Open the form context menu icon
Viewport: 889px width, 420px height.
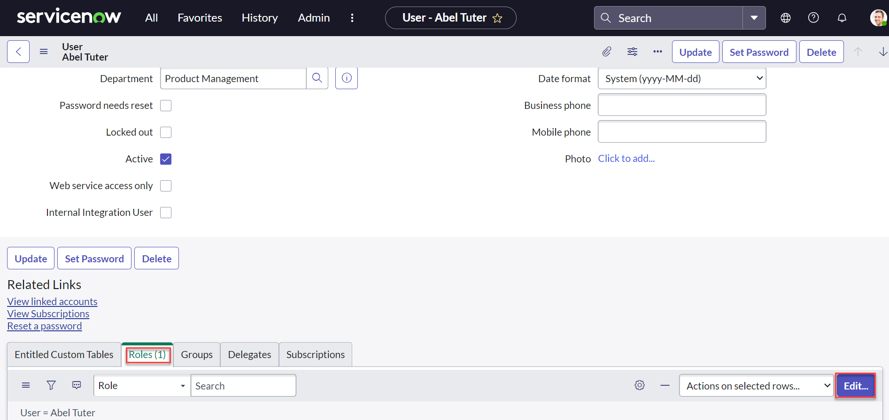point(44,52)
